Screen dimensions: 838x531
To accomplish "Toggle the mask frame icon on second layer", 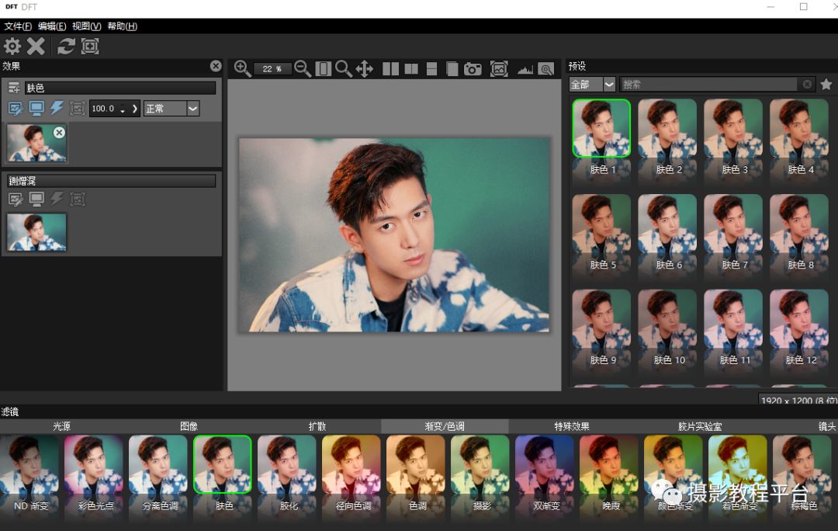I will tap(78, 200).
